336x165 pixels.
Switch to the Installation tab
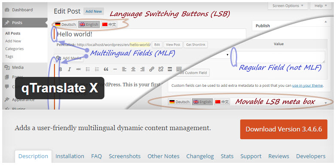coord(70,156)
